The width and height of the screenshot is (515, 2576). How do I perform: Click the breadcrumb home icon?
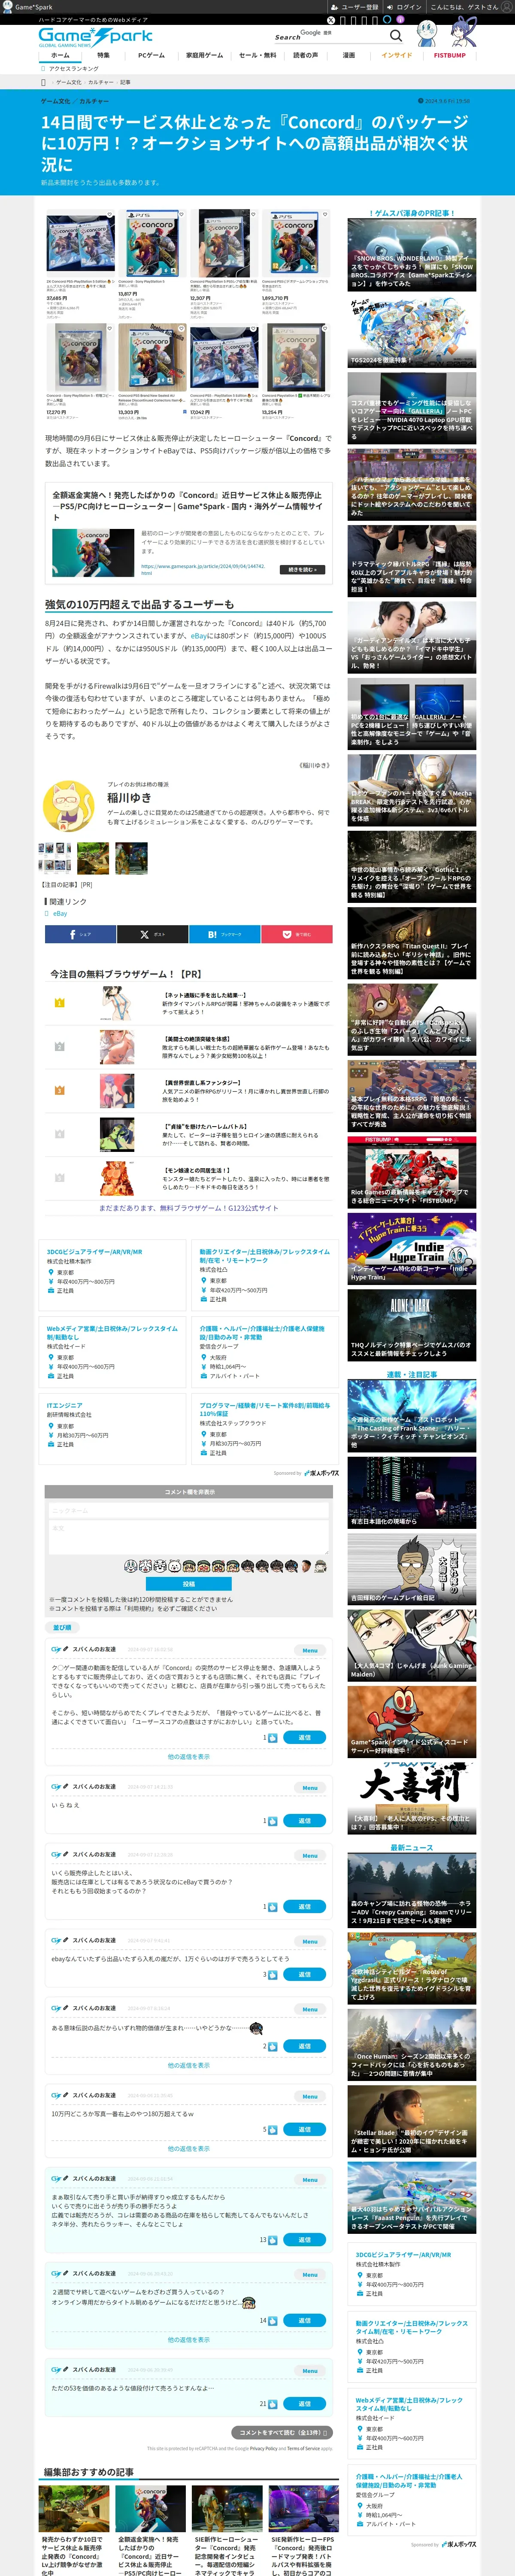(x=43, y=82)
